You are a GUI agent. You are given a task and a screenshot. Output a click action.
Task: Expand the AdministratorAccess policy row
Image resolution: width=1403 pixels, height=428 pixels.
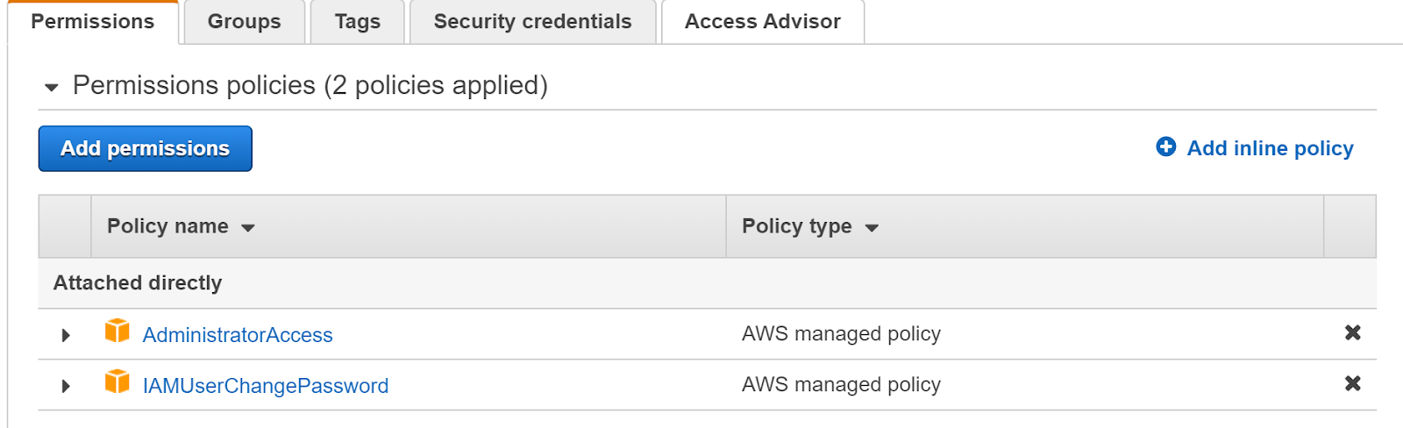click(x=66, y=335)
